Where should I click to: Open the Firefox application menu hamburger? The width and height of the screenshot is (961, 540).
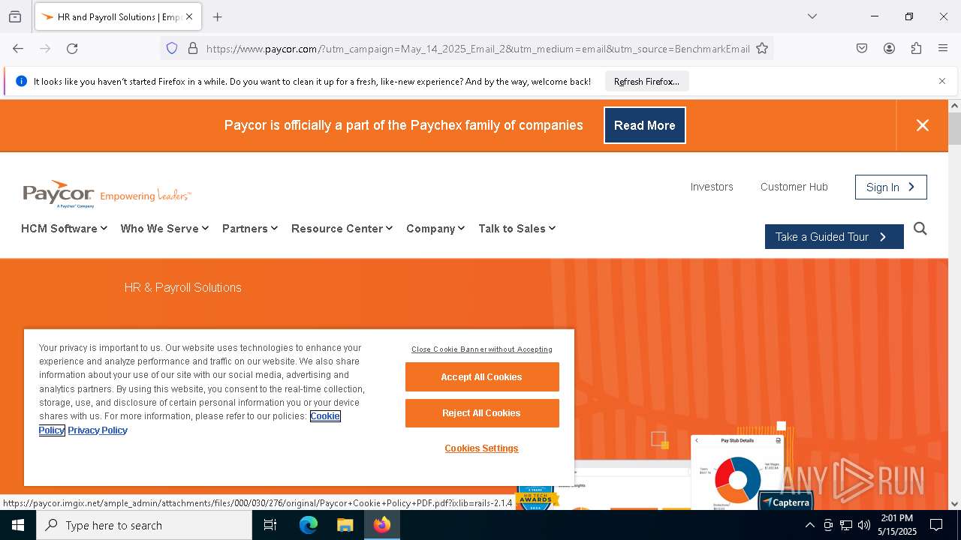tap(943, 48)
